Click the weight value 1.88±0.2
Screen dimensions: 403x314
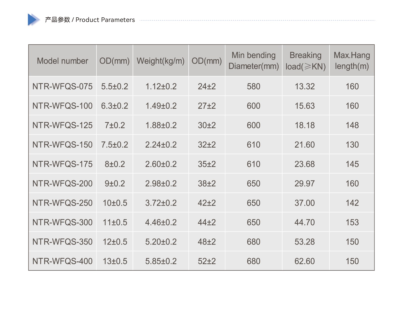point(161,125)
